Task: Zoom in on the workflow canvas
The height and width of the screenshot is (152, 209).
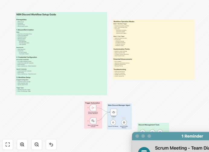Action: click(x=22, y=144)
